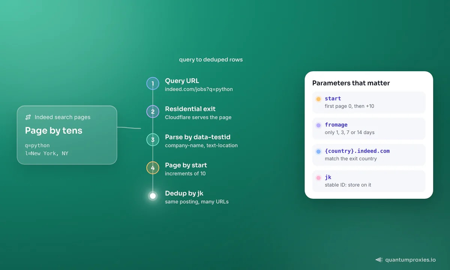Click the 'Indeed search pages' label
Image resolution: width=450 pixels, height=270 pixels.
point(62,117)
